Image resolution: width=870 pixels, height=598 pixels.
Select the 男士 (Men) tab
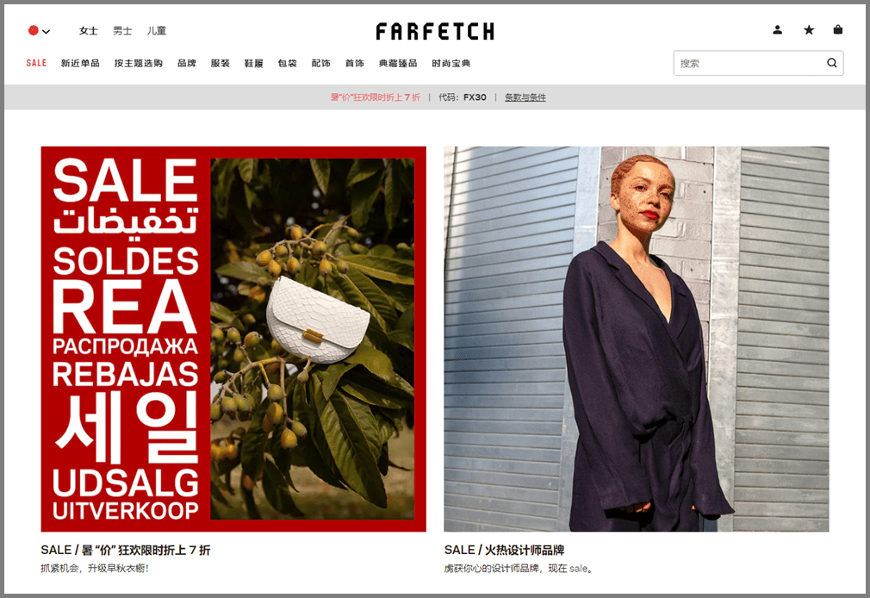(122, 30)
